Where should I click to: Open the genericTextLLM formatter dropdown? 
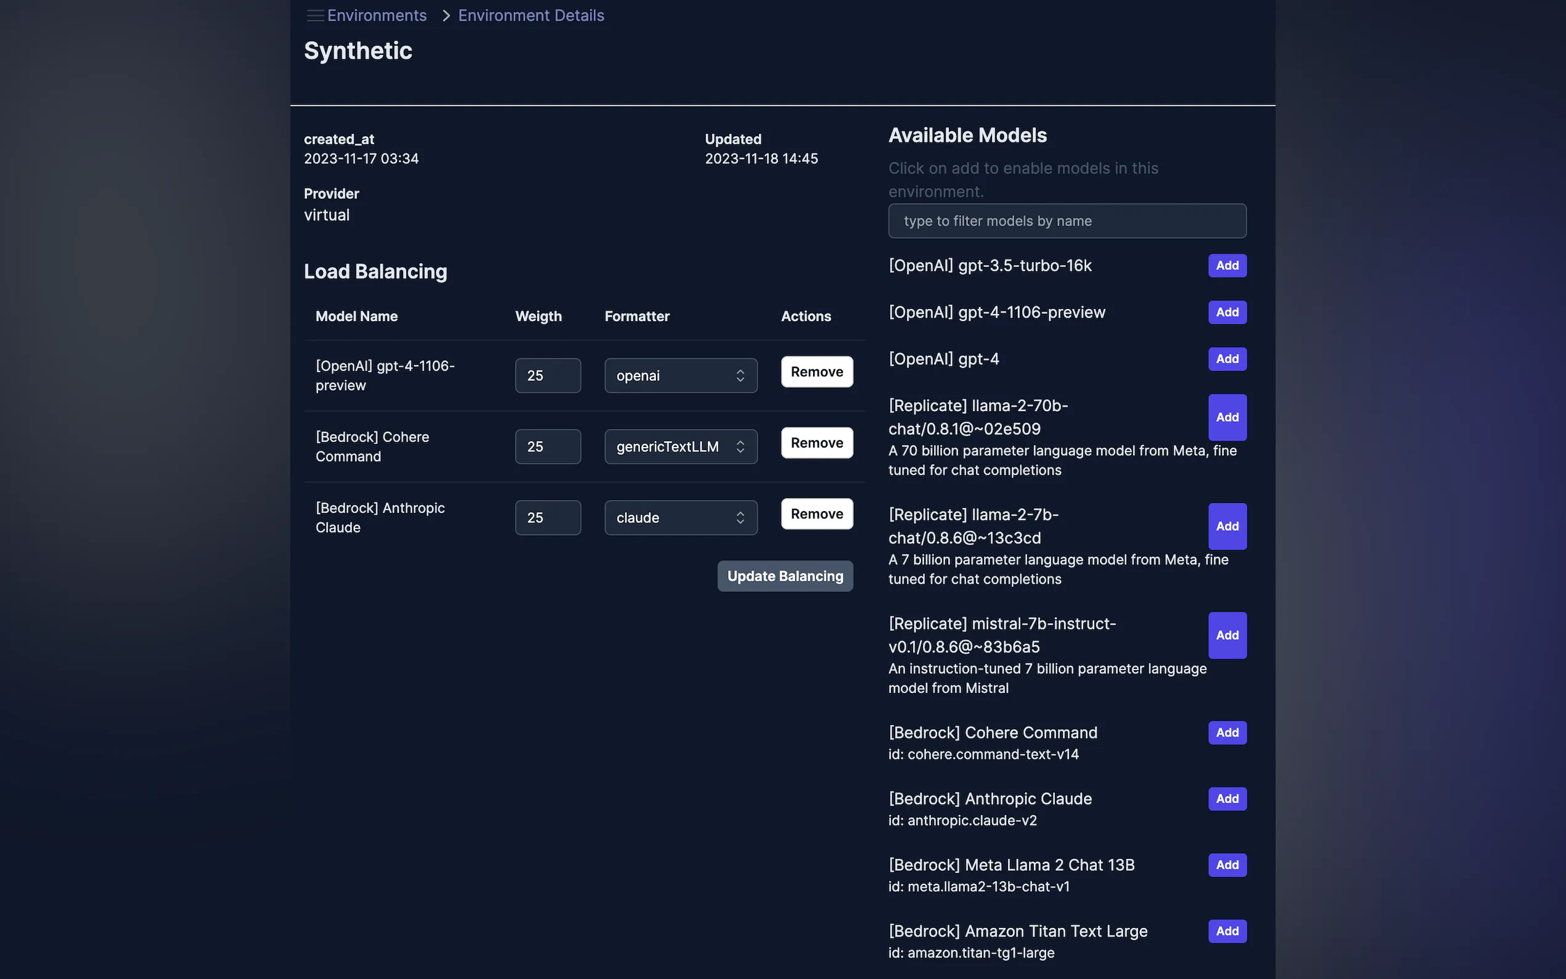[681, 446]
